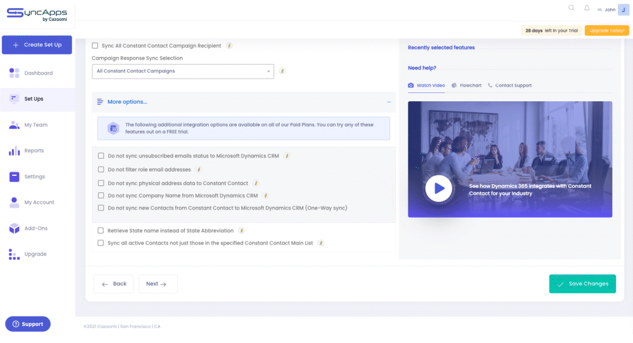Toggle the More options collapse dash
The height and width of the screenshot is (343, 633).
389,102
